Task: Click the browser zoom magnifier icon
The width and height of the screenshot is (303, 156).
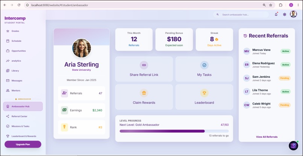Action: [x=264, y=5]
